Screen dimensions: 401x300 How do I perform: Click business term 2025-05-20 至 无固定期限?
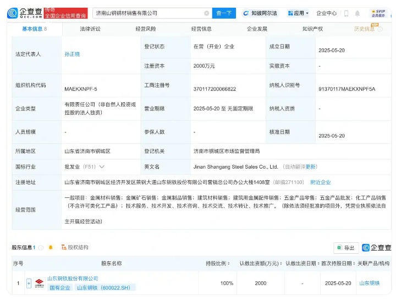point(223,109)
